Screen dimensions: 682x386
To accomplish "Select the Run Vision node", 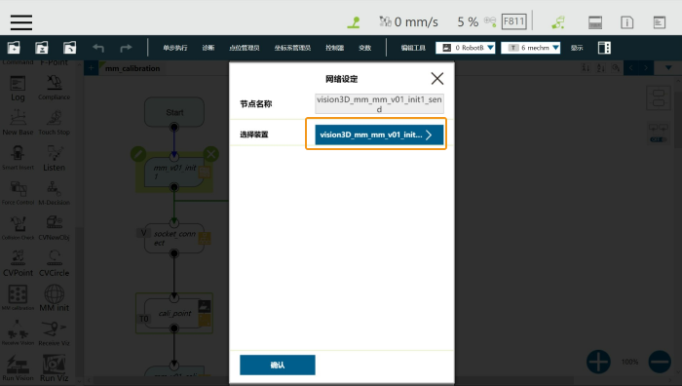I will (x=18, y=368).
